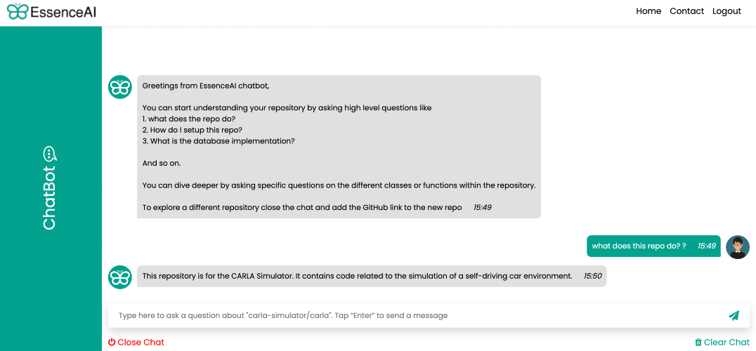756x351 pixels.
Task: Click the CARLA Simulator reply bubble
Action: click(372, 277)
